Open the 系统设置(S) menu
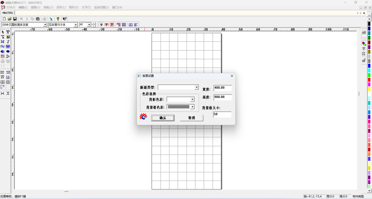Viewport: 372px width, 199px height. pos(101,7)
